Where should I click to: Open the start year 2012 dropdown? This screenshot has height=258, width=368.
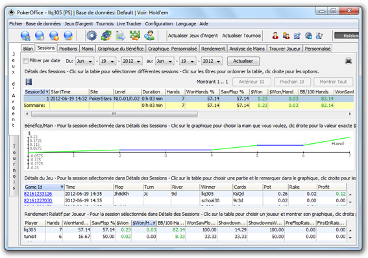[x=132, y=61]
